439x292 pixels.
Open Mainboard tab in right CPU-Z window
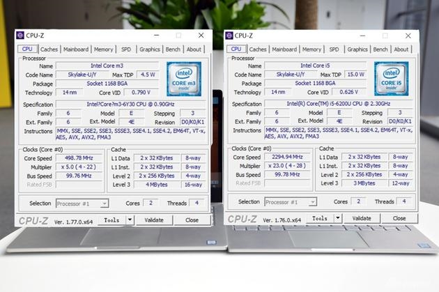[284, 49]
